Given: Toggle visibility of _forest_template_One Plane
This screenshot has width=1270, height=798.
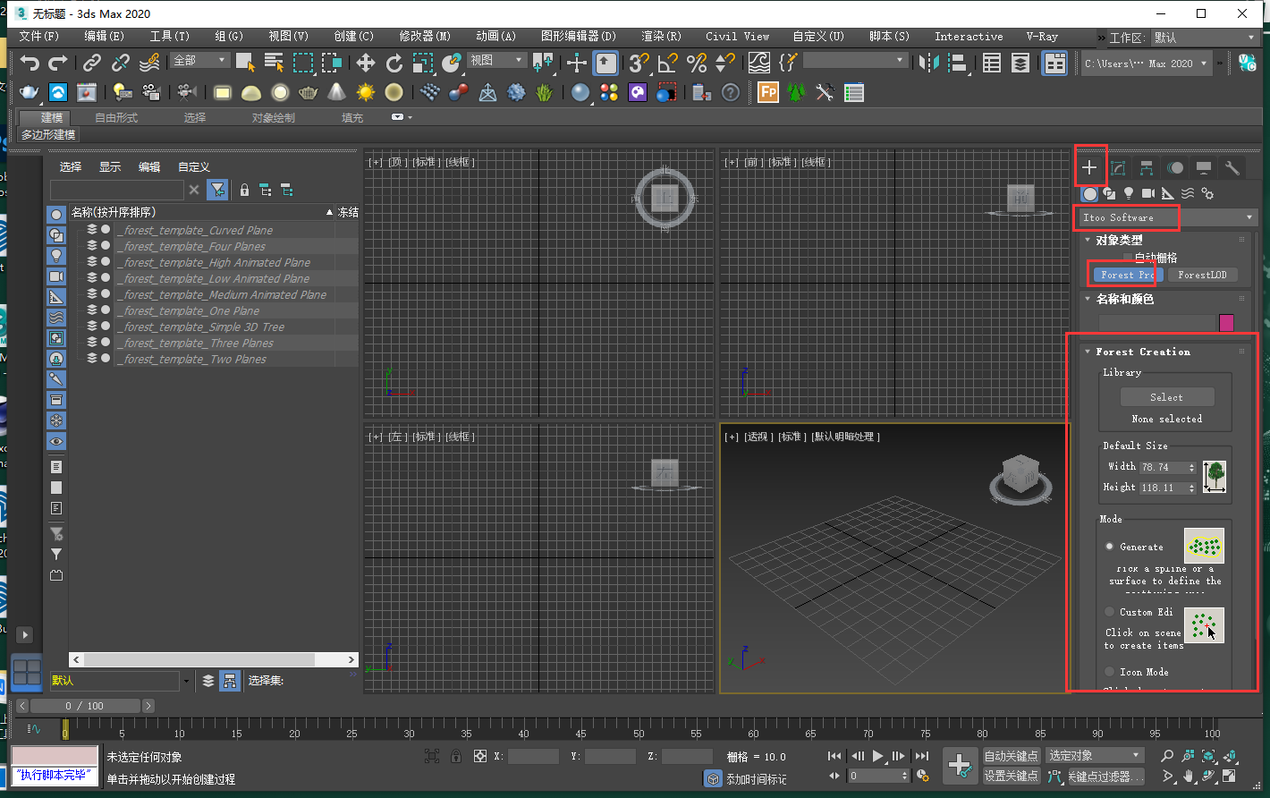Looking at the screenshot, I should click(x=106, y=310).
